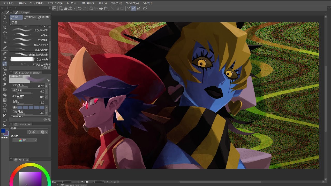Select the Correct line tool

[x=5, y=126]
